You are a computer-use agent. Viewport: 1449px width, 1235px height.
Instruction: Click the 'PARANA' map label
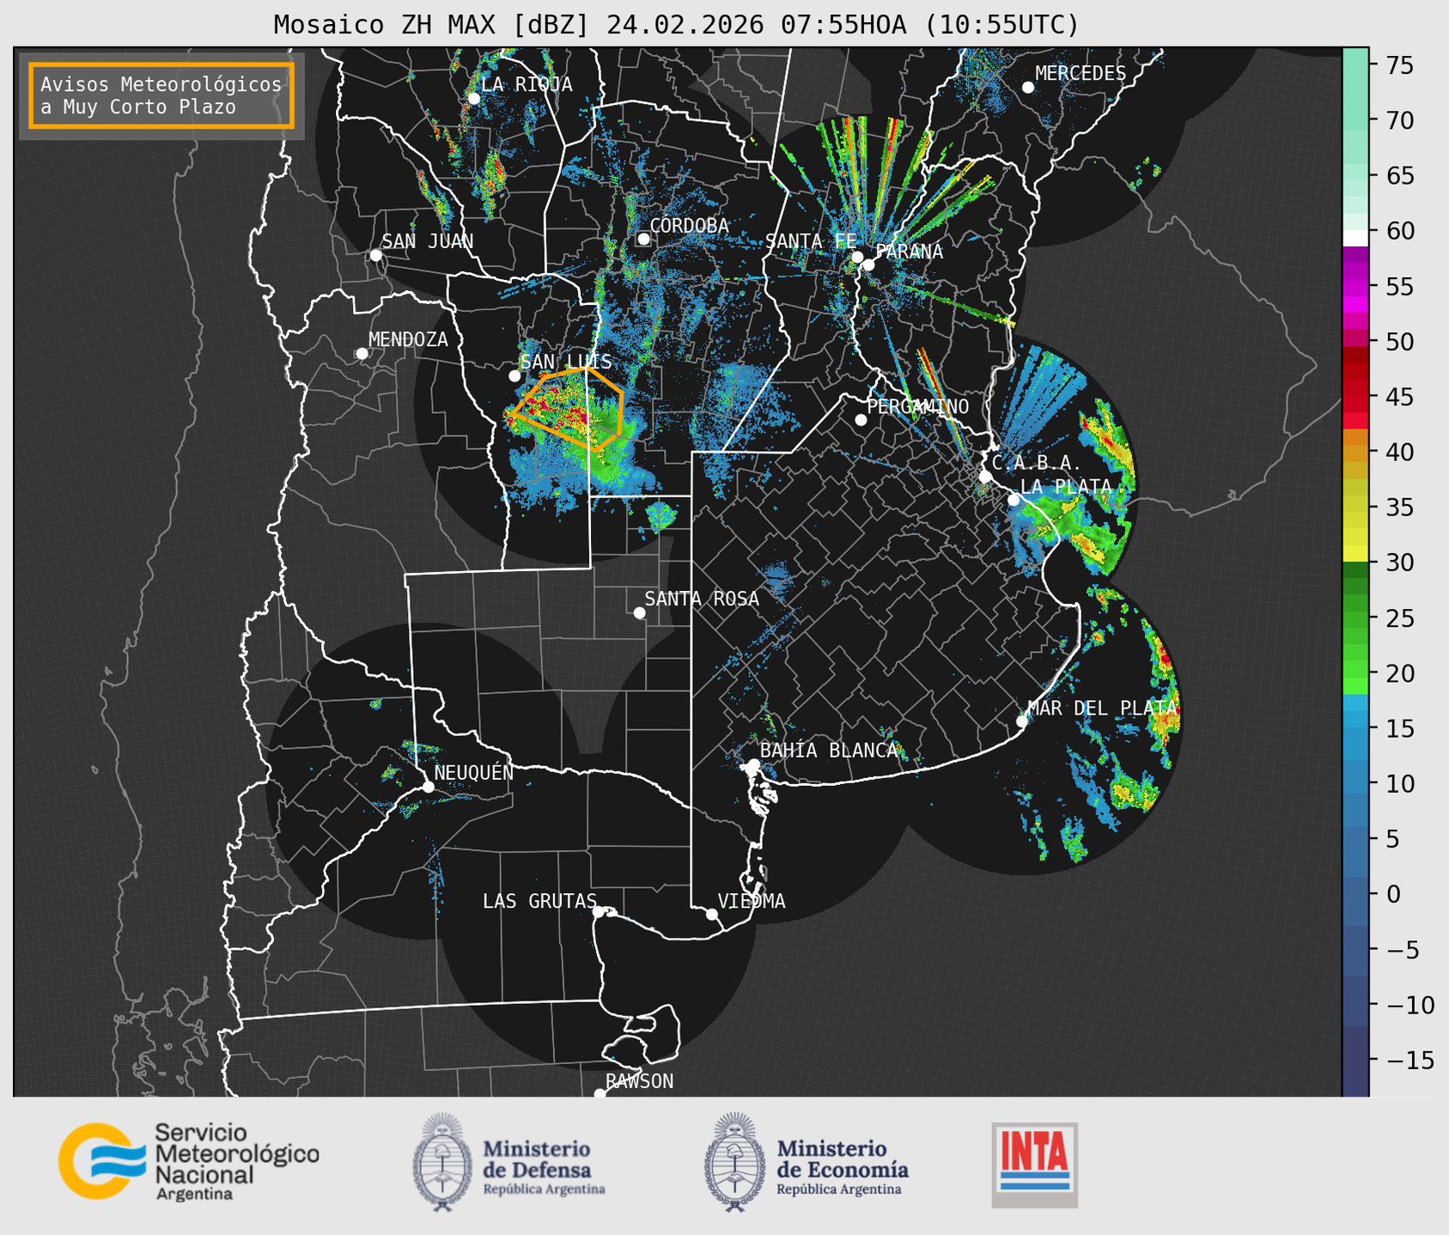click(909, 252)
